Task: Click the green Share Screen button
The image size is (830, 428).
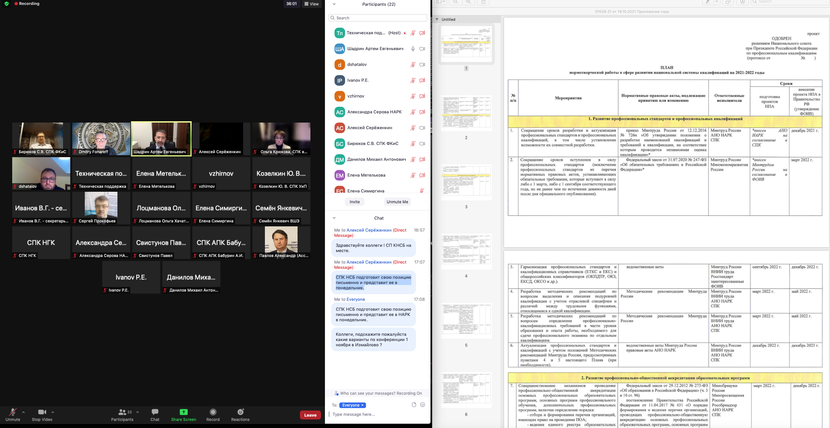Action: click(x=183, y=414)
